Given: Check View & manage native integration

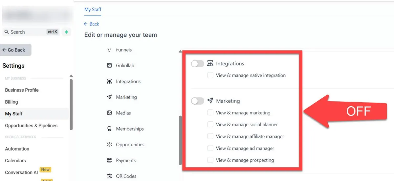Looking at the screenshot, I should click(210, 75).
